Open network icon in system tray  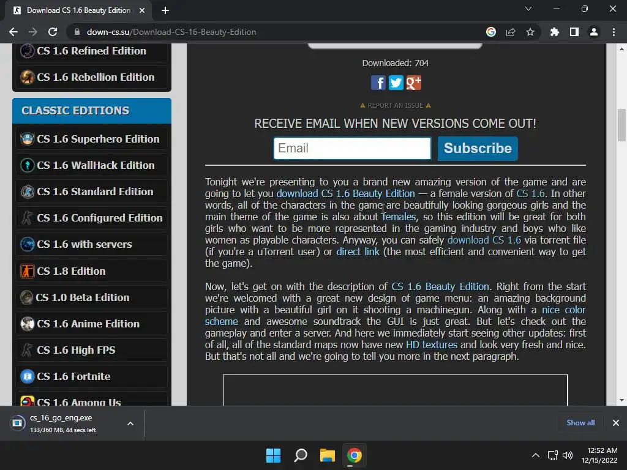[x=553, y=455]
